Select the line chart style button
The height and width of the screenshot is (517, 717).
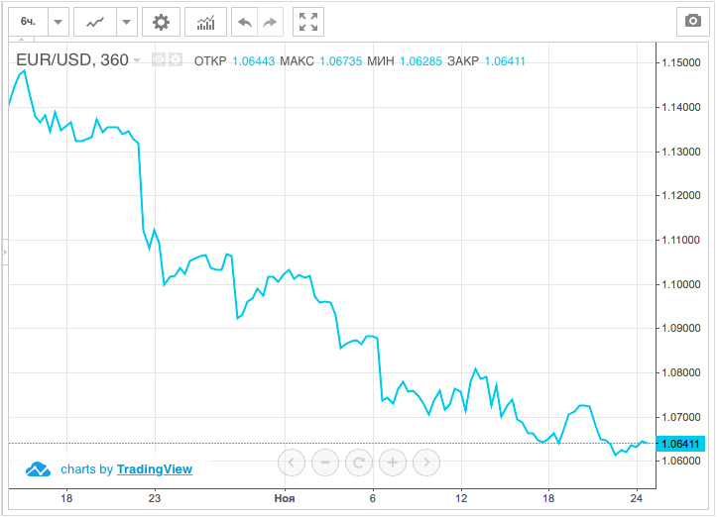pos(96,21)
